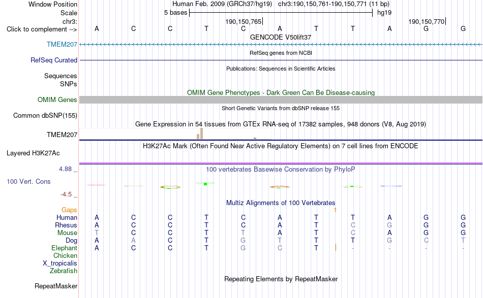
Task: Click 'Multiz Alignments of 100 Vertebrates' title
Action: (281, 203)
